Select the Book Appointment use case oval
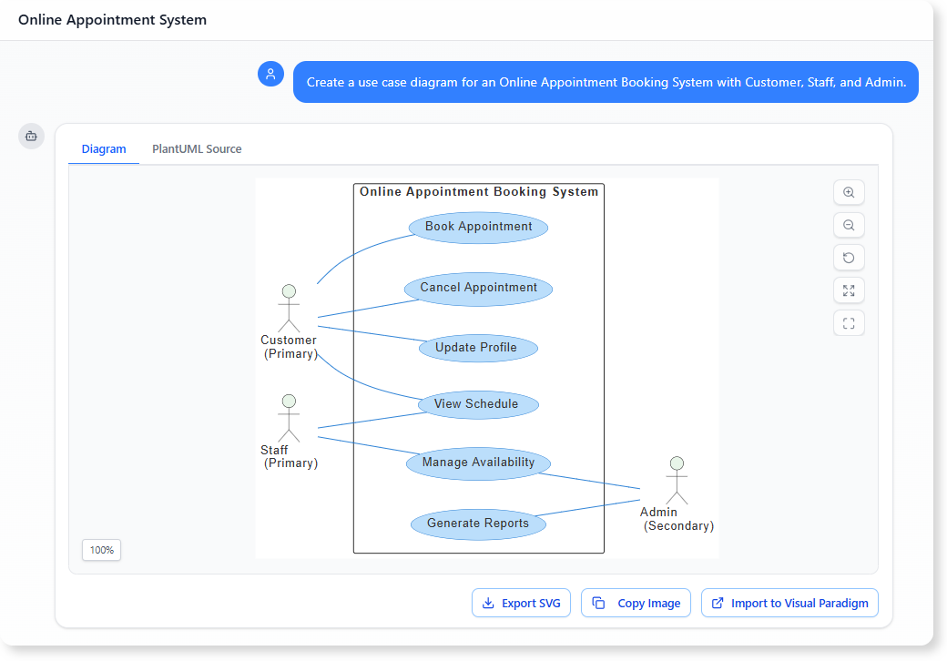947x661 pixels. point(478,227)
